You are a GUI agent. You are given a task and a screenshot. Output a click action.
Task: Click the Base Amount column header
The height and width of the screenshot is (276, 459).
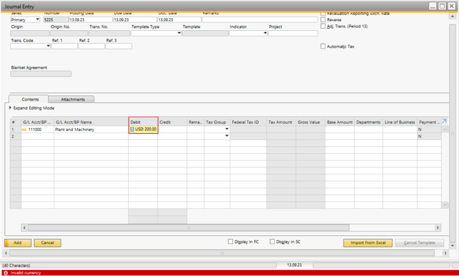coord(339,122)
